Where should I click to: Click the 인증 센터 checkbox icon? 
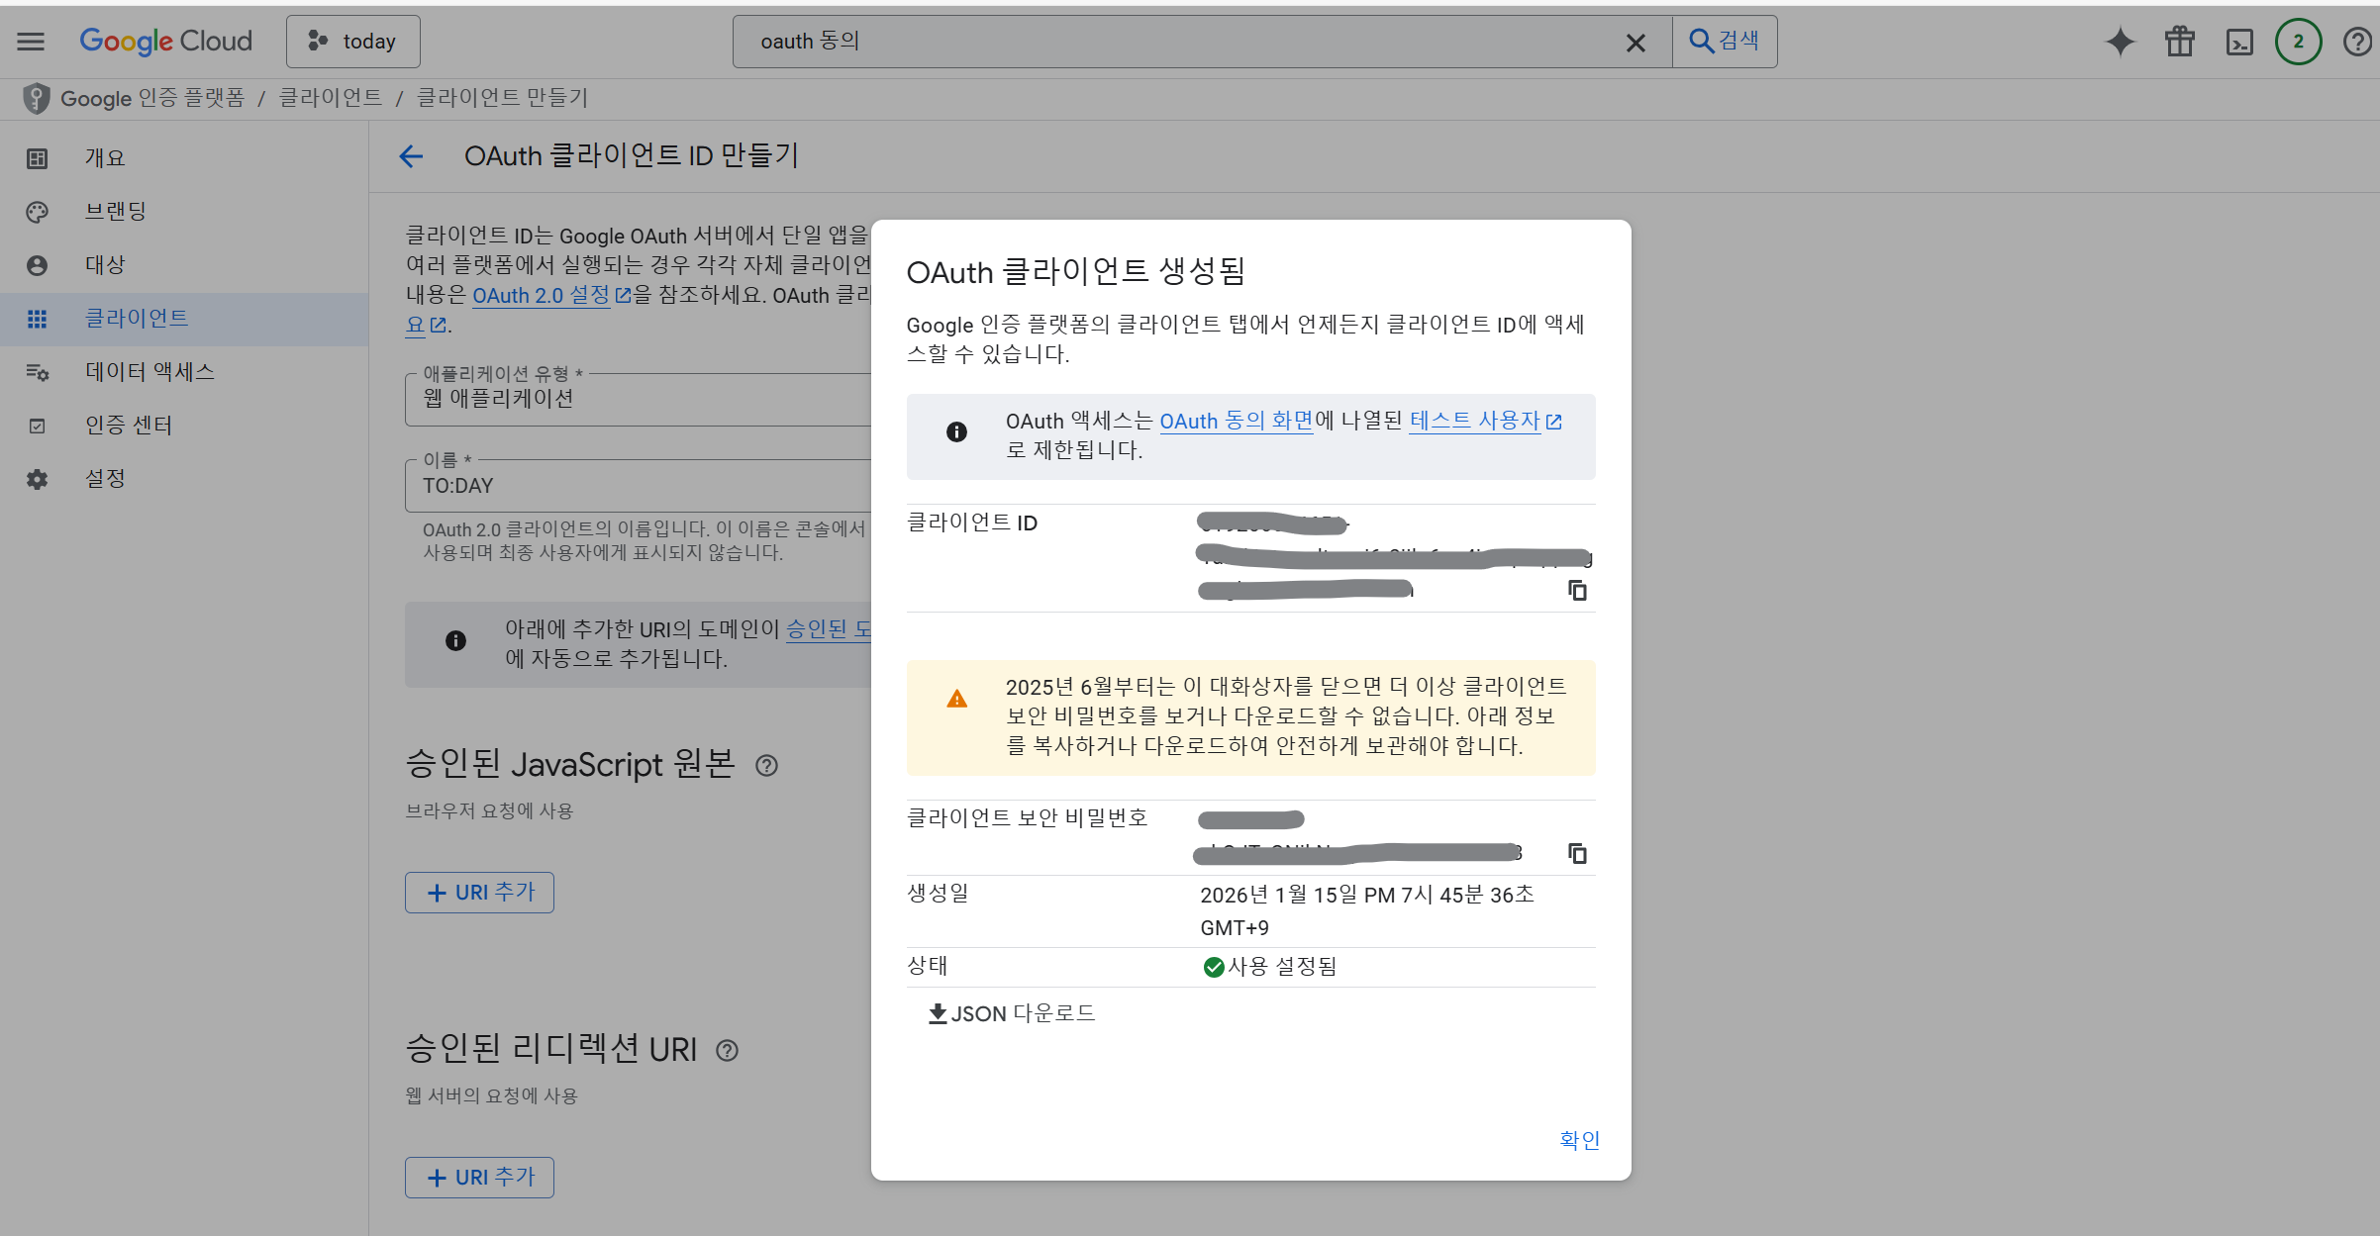pos(37,426)
